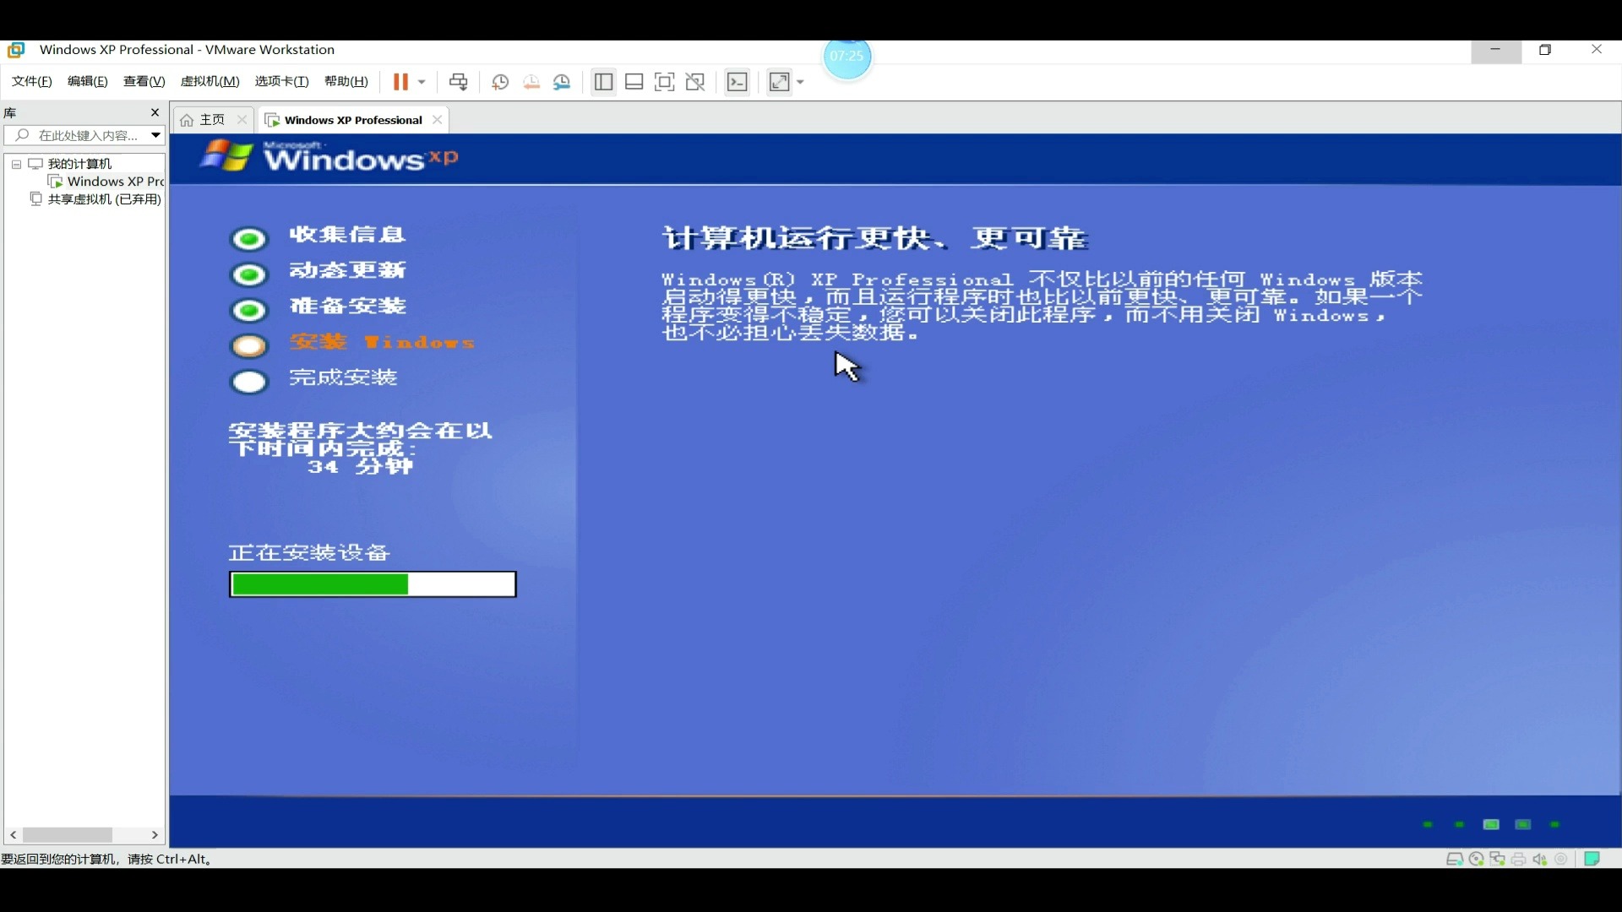Enter full screen mode
The image size is (1622, 912).
665,82
